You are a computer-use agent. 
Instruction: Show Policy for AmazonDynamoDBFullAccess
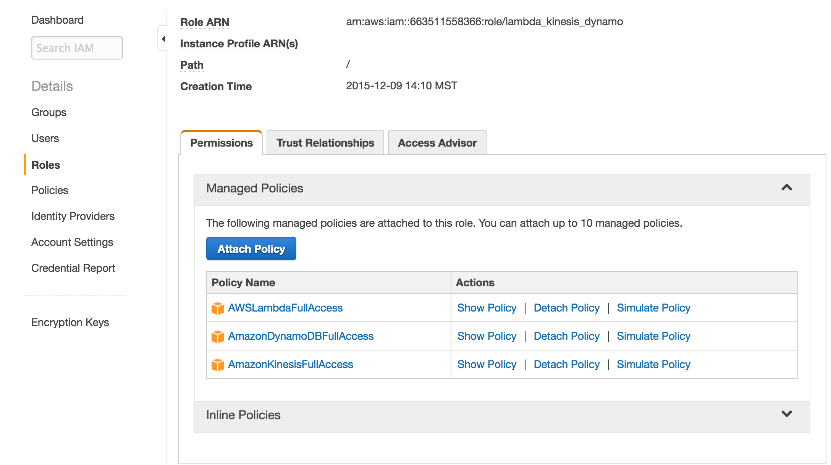point(487,336)
